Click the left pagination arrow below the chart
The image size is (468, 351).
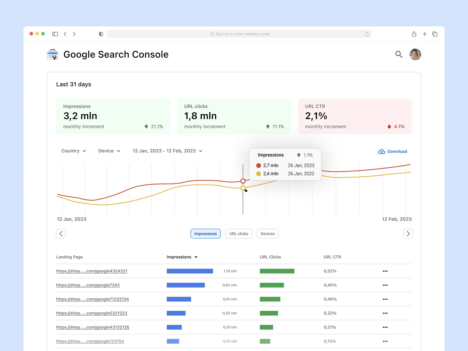(x=61, y=233)
